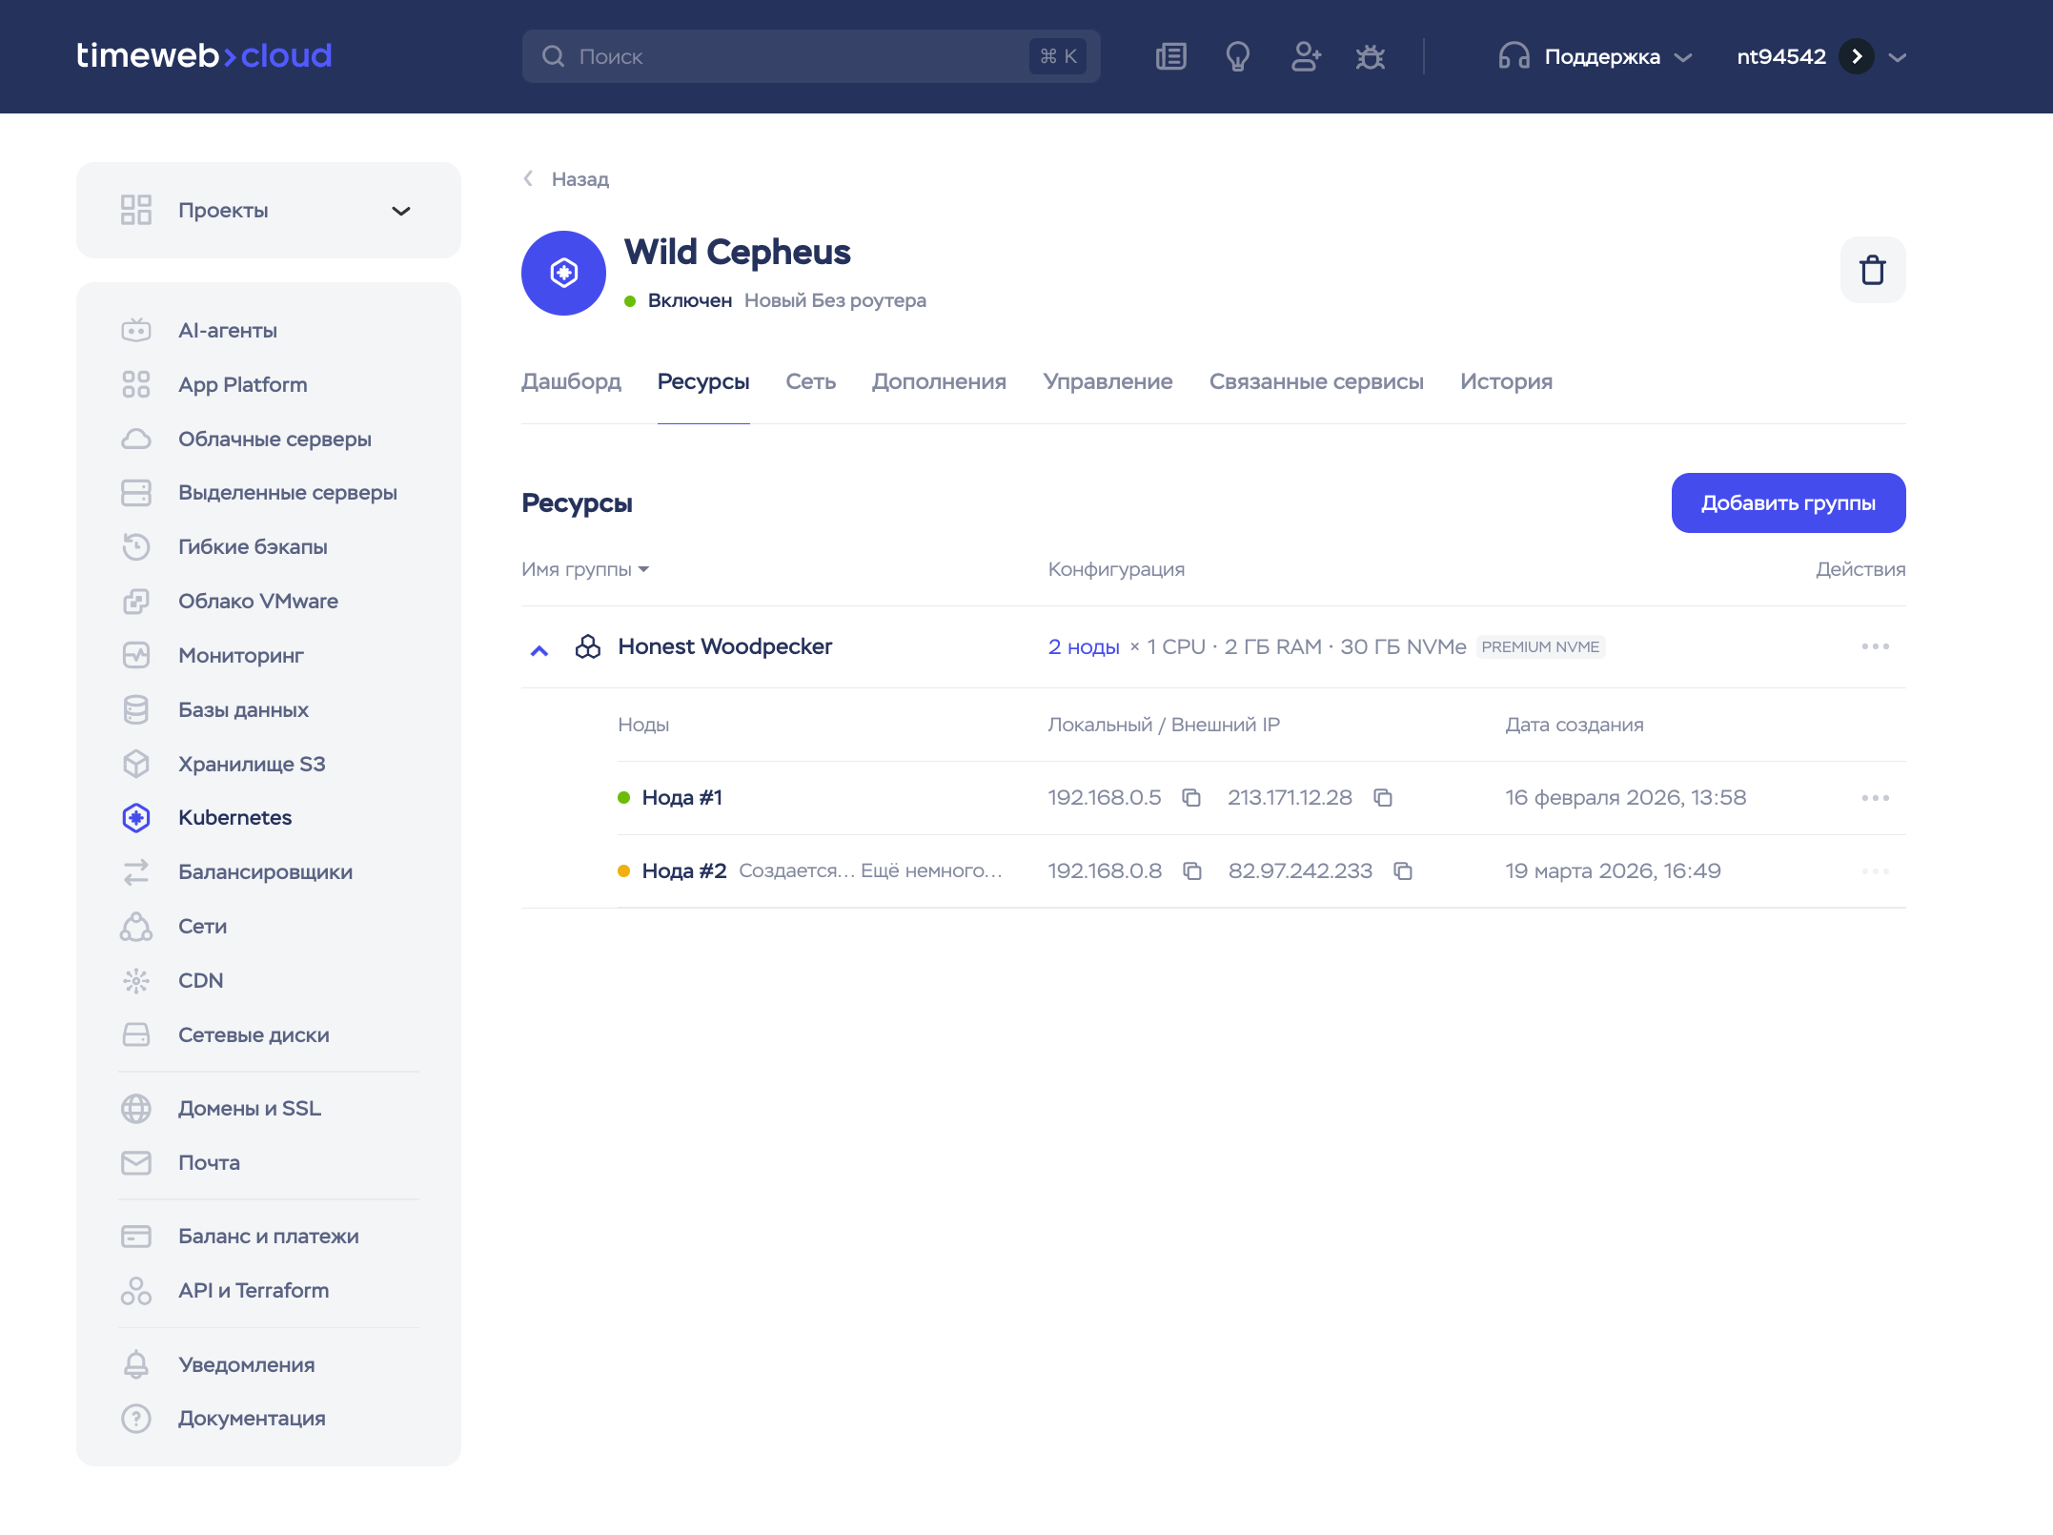This screenshot has width=2053, height=1535.
Task: Click the bug report icon
Action: [1371, 56]
